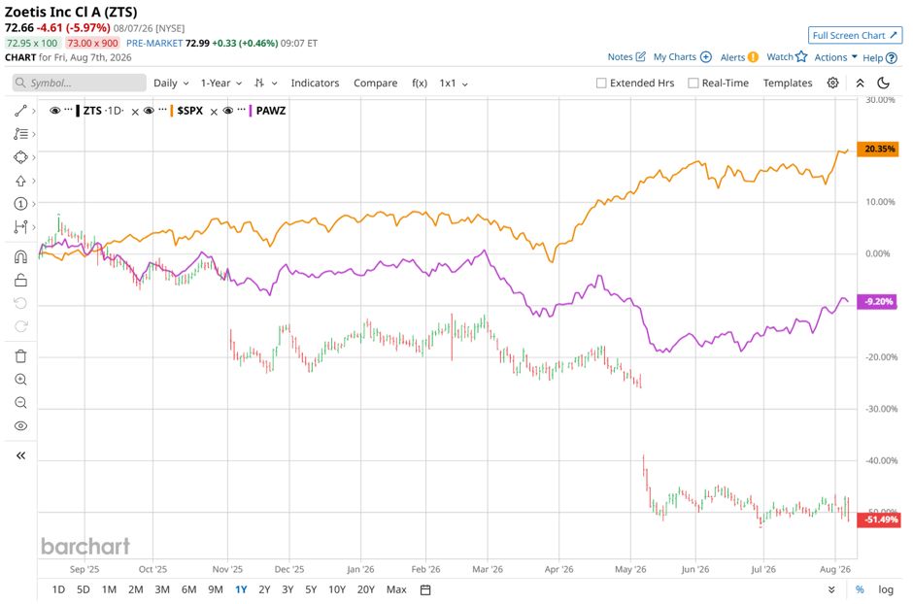Open the 1-Year period dropdown

pyautogui.click(x=221, y=83)
